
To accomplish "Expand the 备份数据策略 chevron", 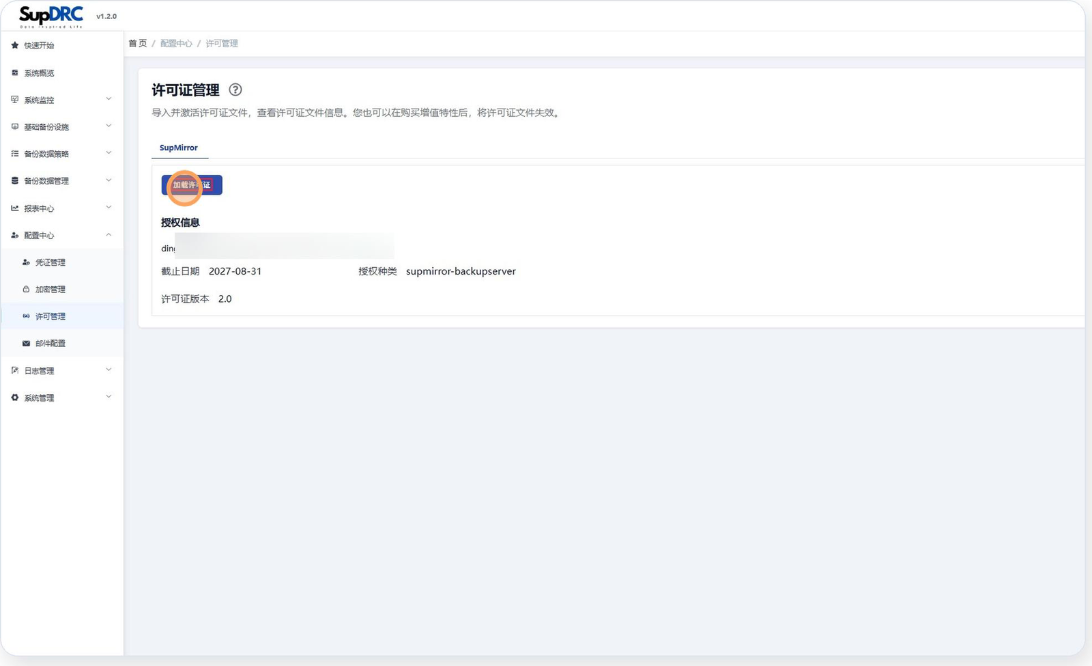I will click(109, 153).
